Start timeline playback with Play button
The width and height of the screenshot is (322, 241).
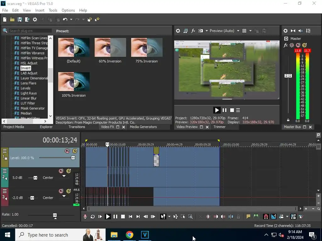[108, 217]
